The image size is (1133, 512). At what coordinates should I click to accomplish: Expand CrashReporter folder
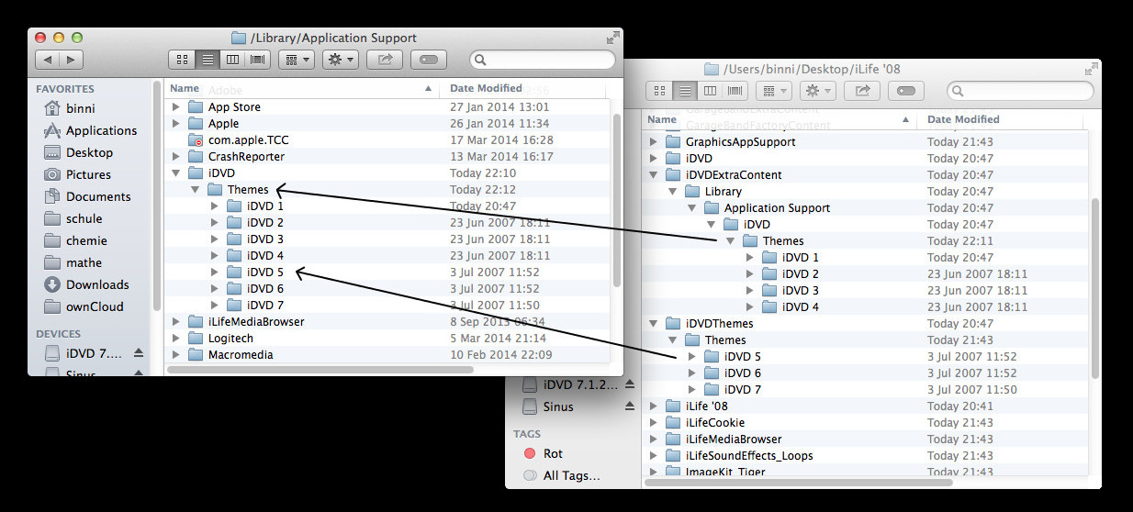[176, 157]
